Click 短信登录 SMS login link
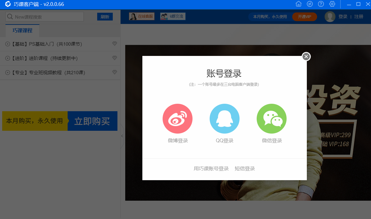The width and height of the screenshot is (371, 219). pyautogui.click(x=245, y=169)
